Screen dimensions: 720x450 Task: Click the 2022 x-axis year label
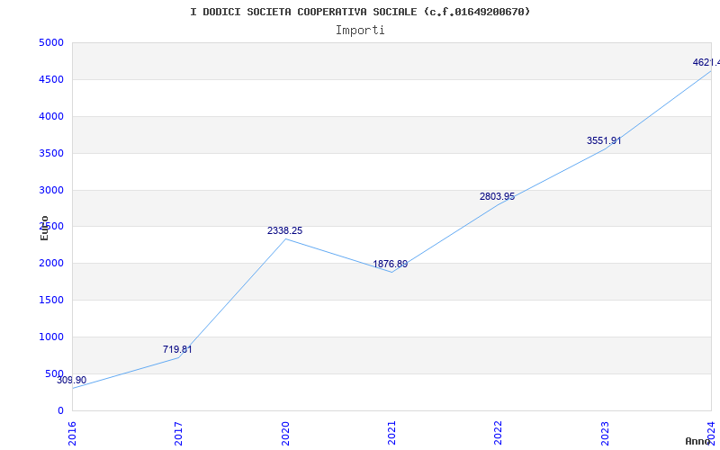[499, 432]
